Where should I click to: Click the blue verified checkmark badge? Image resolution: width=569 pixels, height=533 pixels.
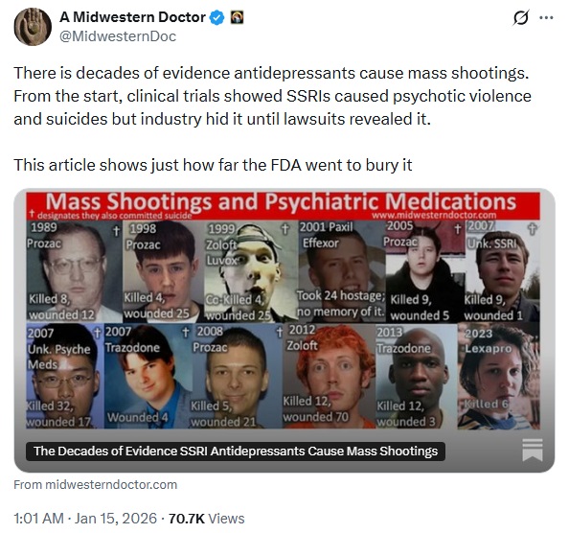217,18
